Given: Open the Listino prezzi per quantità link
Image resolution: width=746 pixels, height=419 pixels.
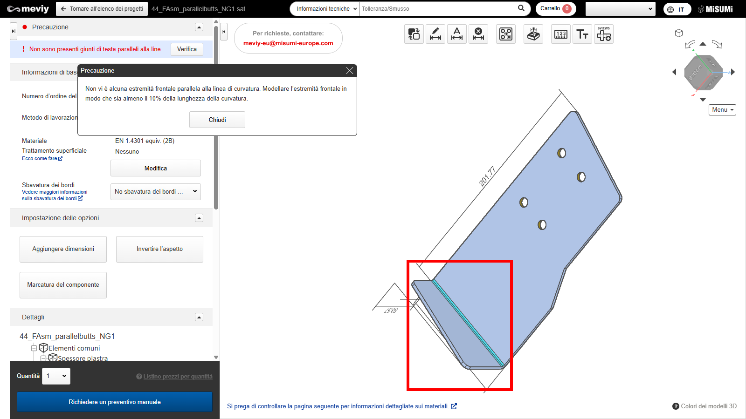Looking at the screenshot, I should tap(178, 377).
